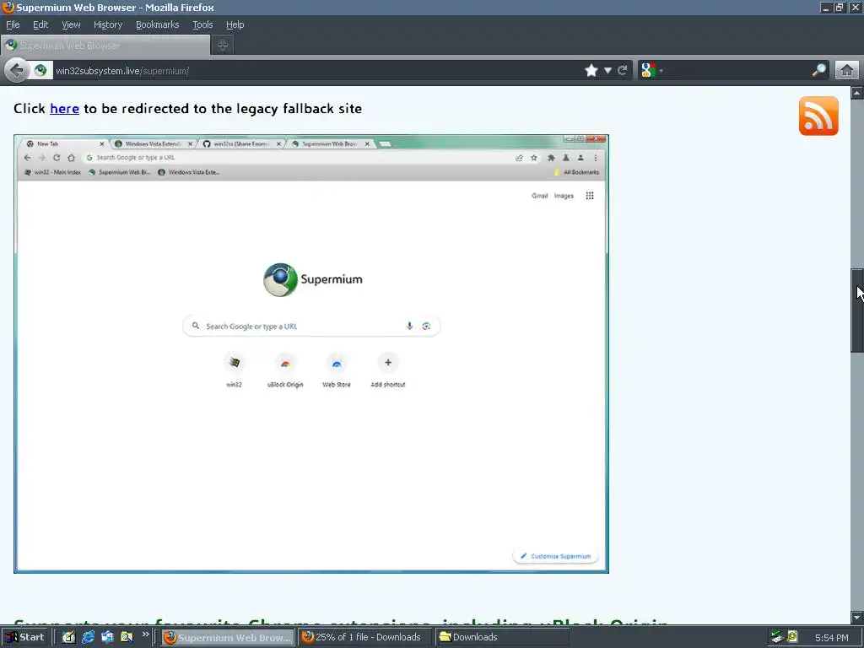
Task: Restore down the Firefox window
Action: coord(840,8)
